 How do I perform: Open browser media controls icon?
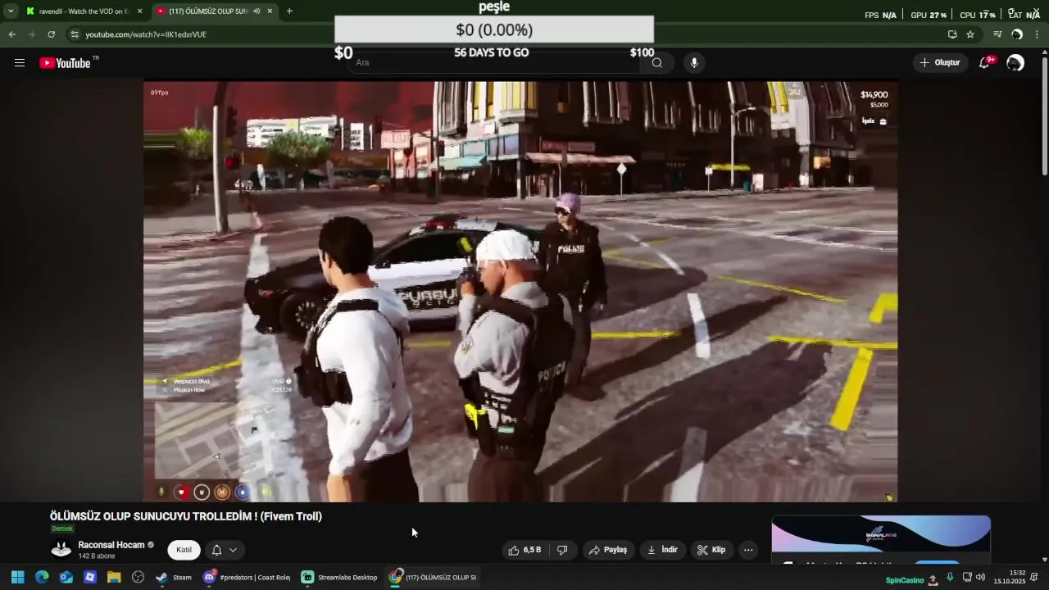(997, 34)
